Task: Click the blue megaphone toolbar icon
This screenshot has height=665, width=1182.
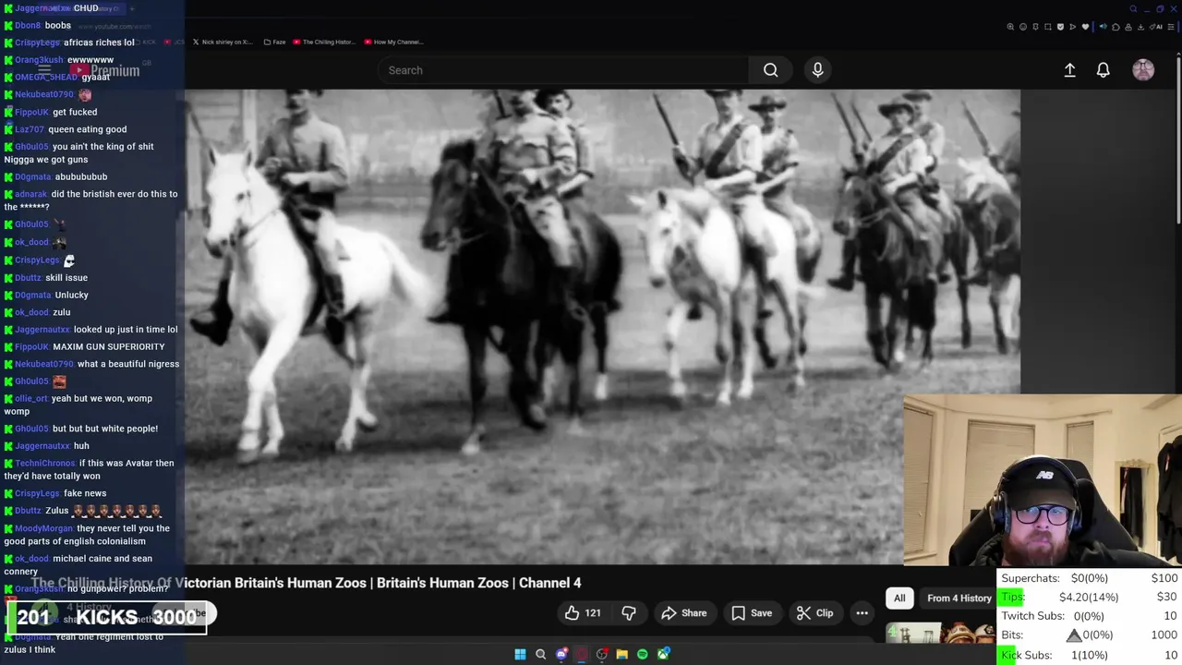Action: pos(1104,27)
